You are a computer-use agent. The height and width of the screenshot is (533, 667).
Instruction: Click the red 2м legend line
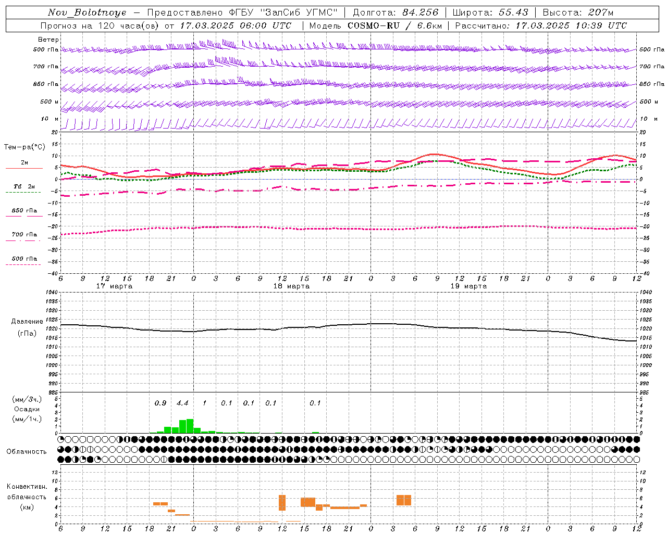[x=24, y=169]
